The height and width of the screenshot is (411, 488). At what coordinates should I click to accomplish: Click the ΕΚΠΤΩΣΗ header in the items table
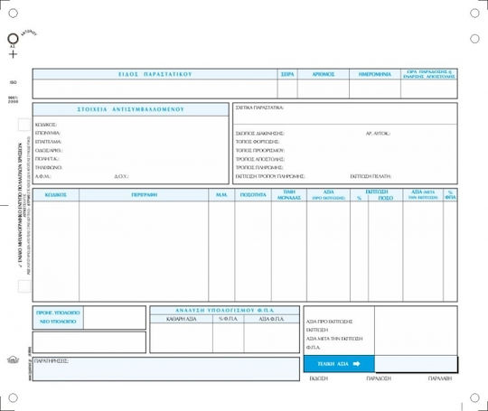coord(377,191)
